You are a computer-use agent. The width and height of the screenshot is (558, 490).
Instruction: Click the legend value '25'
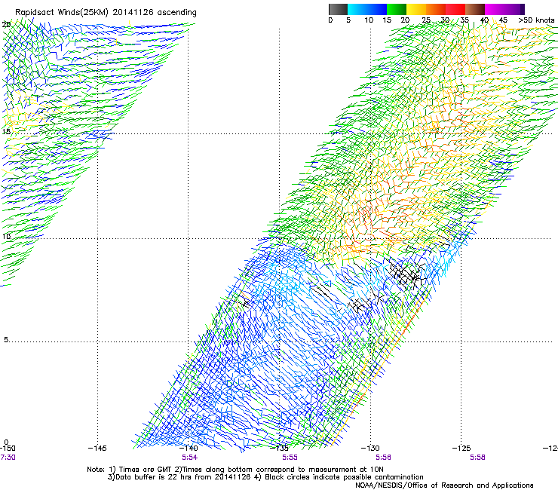pos(426,20)
